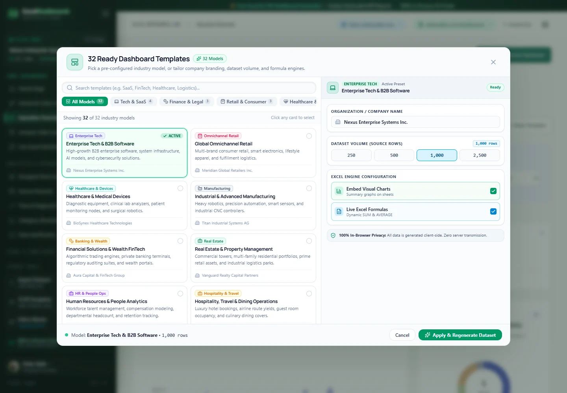Screen dimensions: 567x393
Task: Set dataset volume to 2,500 rows
Action: pos(480,155)
